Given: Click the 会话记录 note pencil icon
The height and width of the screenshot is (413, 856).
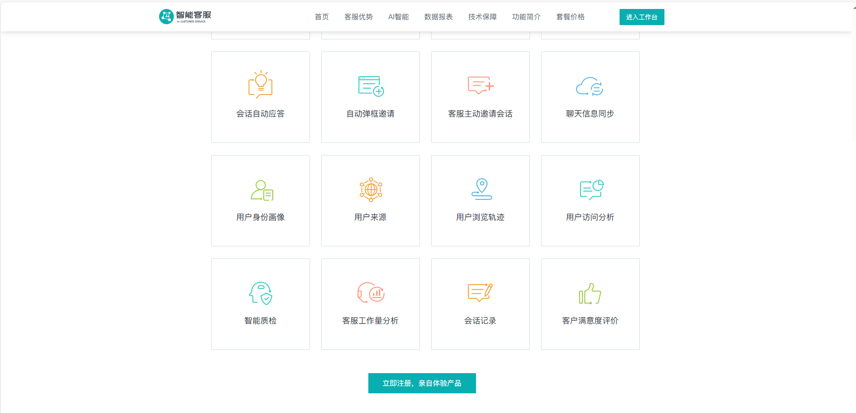Looking at the screenshot, I should [480, 293].
